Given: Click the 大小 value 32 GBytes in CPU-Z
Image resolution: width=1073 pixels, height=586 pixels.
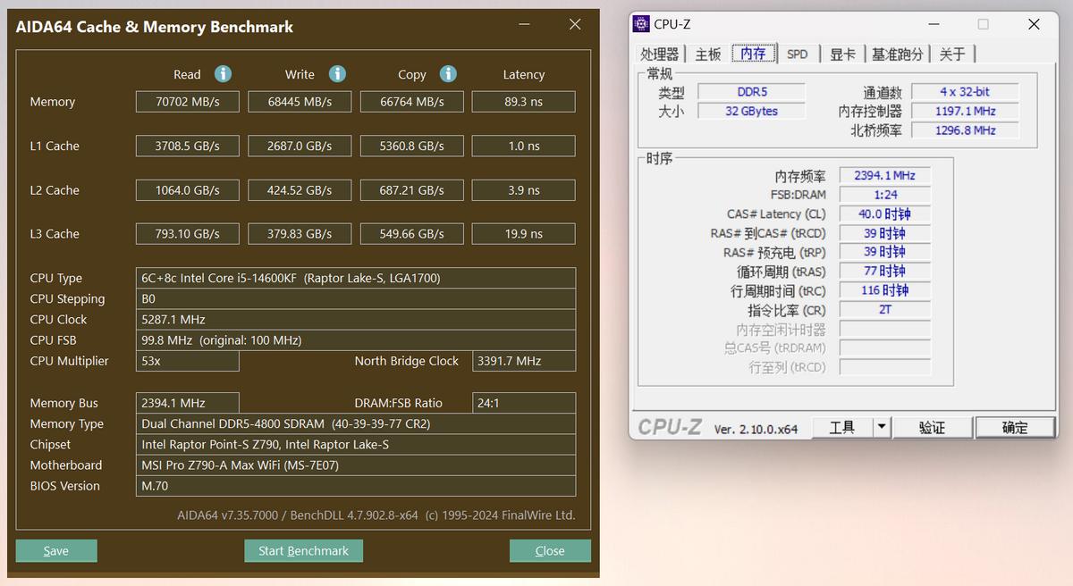Looking at the screenshot, I should (752, 112).
